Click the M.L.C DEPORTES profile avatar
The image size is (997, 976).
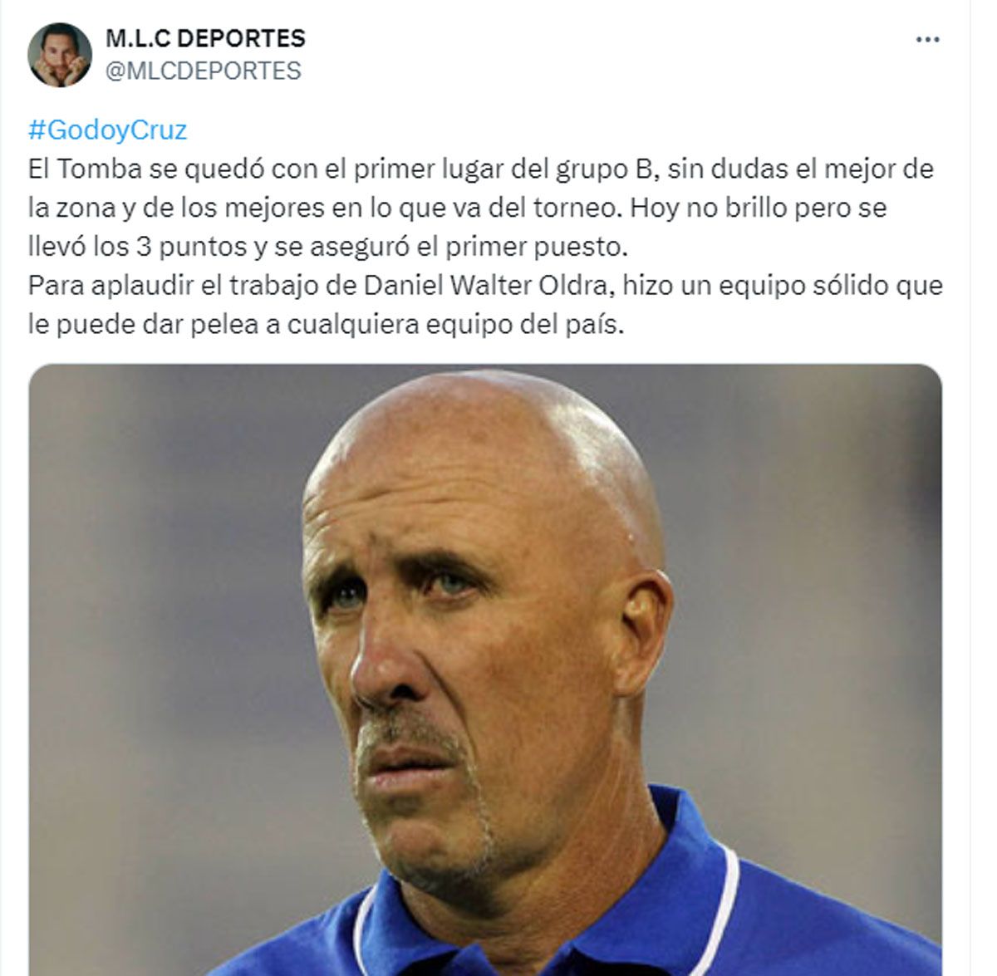(59, 55)
